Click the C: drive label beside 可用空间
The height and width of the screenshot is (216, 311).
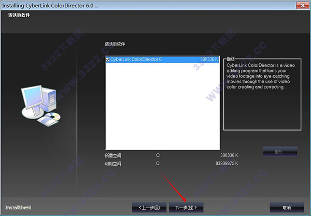158,164
